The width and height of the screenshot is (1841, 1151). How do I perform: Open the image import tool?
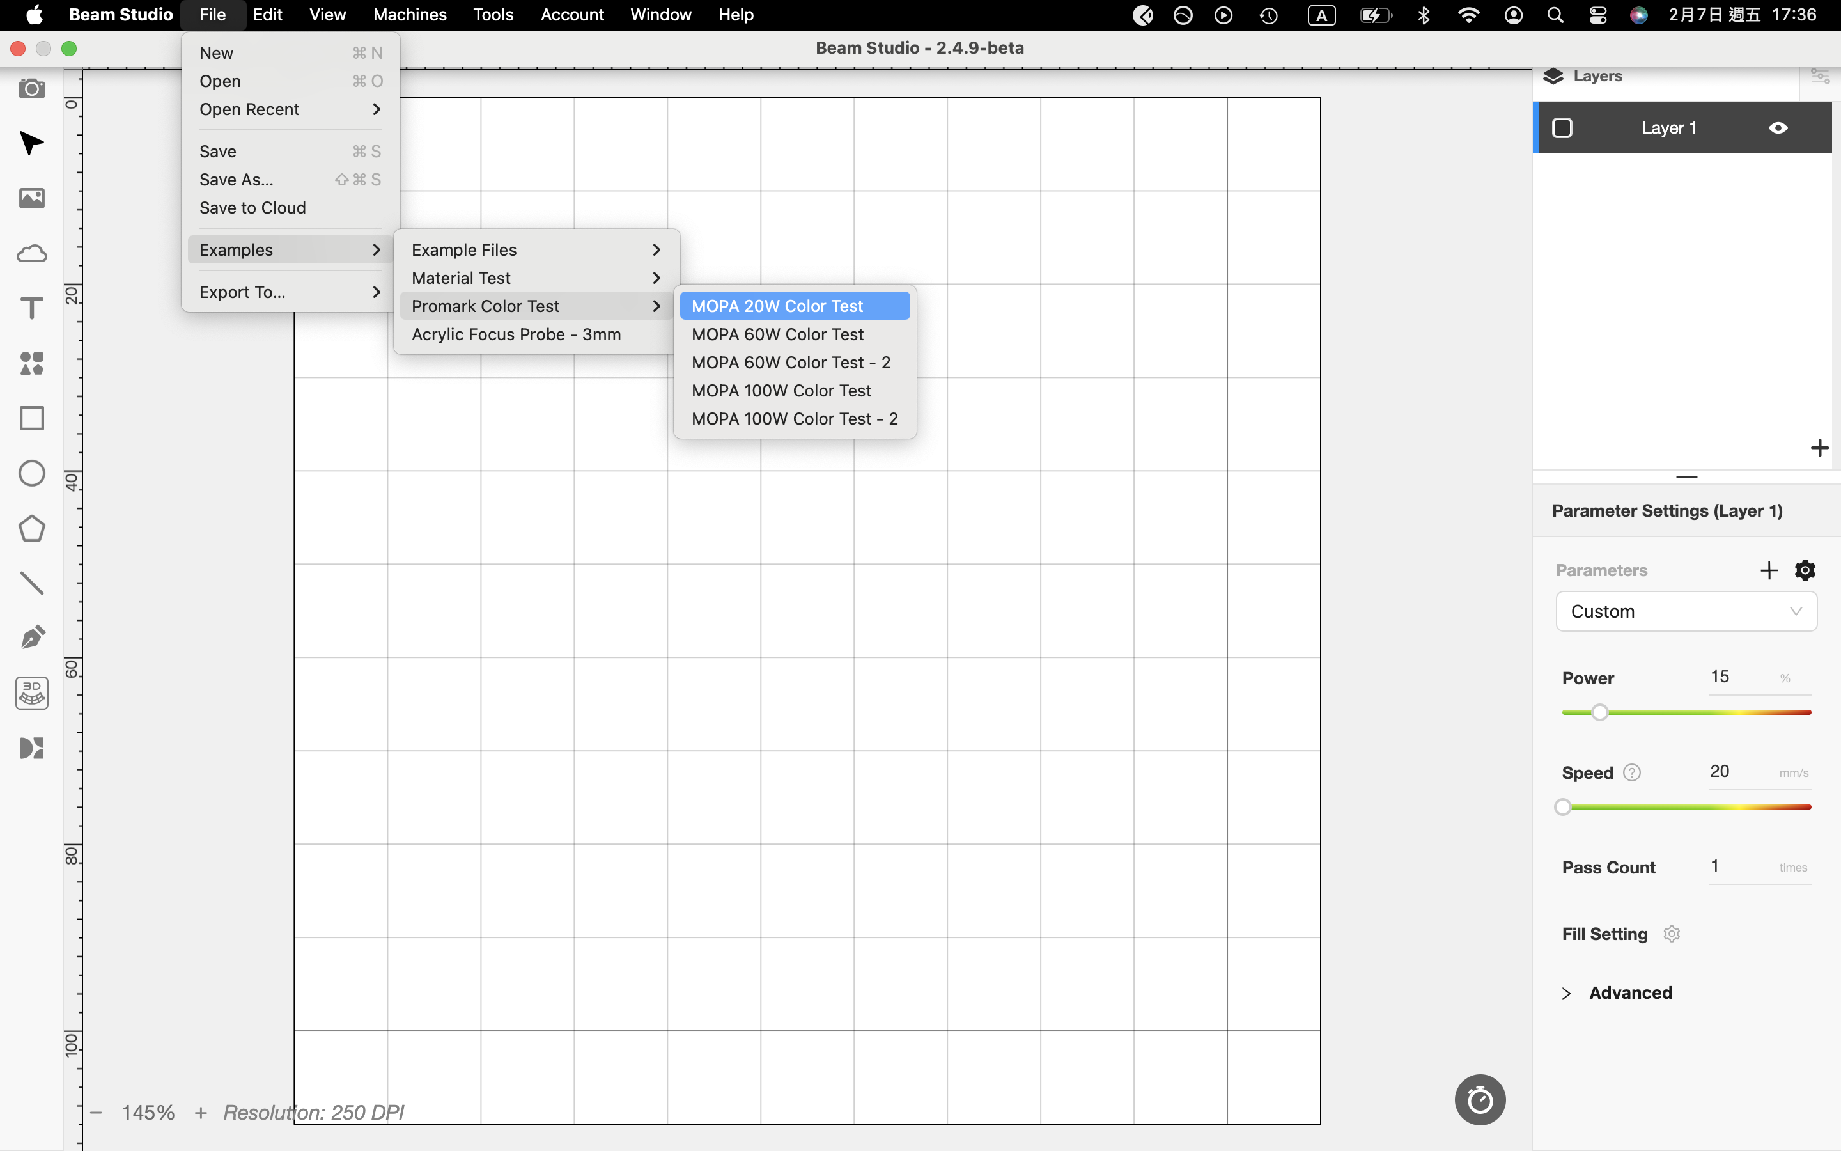(31, 198)
